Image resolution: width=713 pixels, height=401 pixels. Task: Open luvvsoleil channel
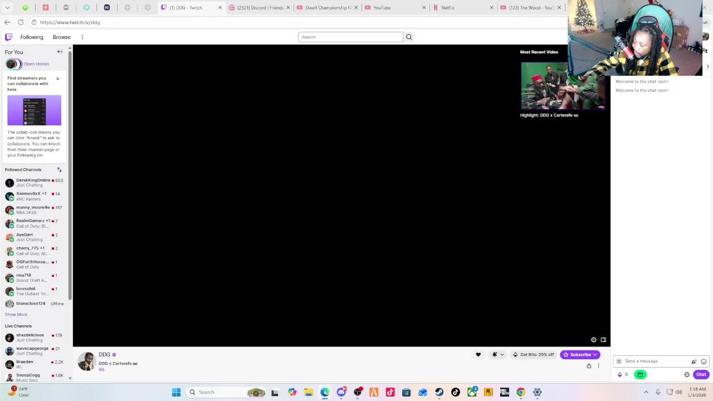tap(34, 291)
